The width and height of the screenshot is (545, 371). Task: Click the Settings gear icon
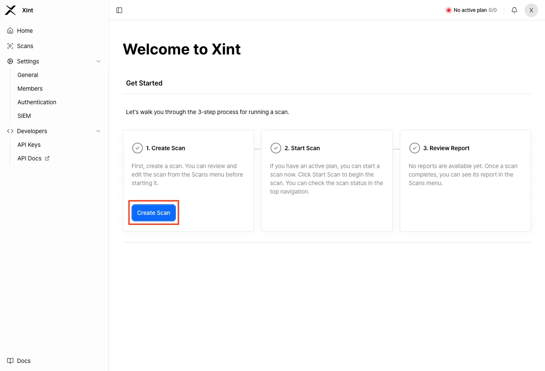click(x=9, y=61)
